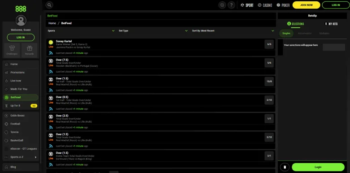Screen dimensions: 350x173
Task: Click the yellow JOIN NOW button
Action: tap(306, 5)
